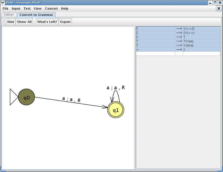Open the Convert menu
Screen dimensions: 223x172
pos(51,9)
